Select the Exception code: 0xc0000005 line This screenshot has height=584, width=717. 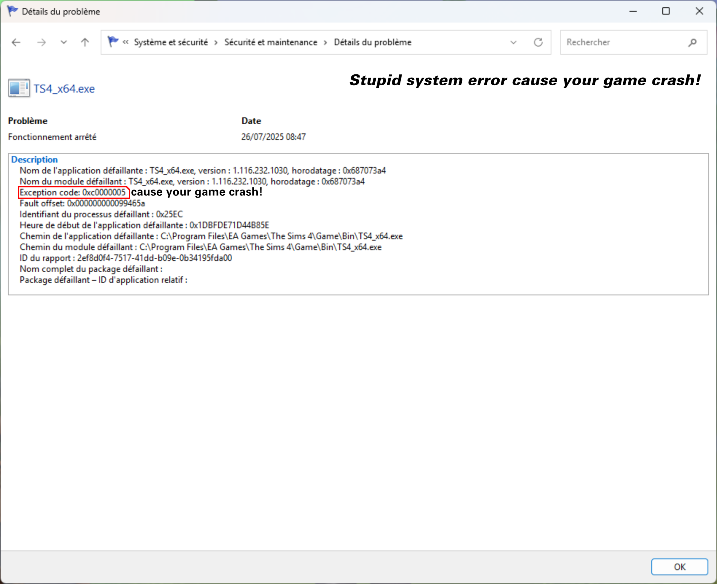[x=73, y=192]
